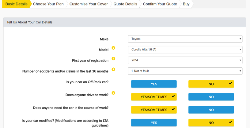Open the Make dropdown showing Toyota
The image size is (250, 128).
point(185,39)
